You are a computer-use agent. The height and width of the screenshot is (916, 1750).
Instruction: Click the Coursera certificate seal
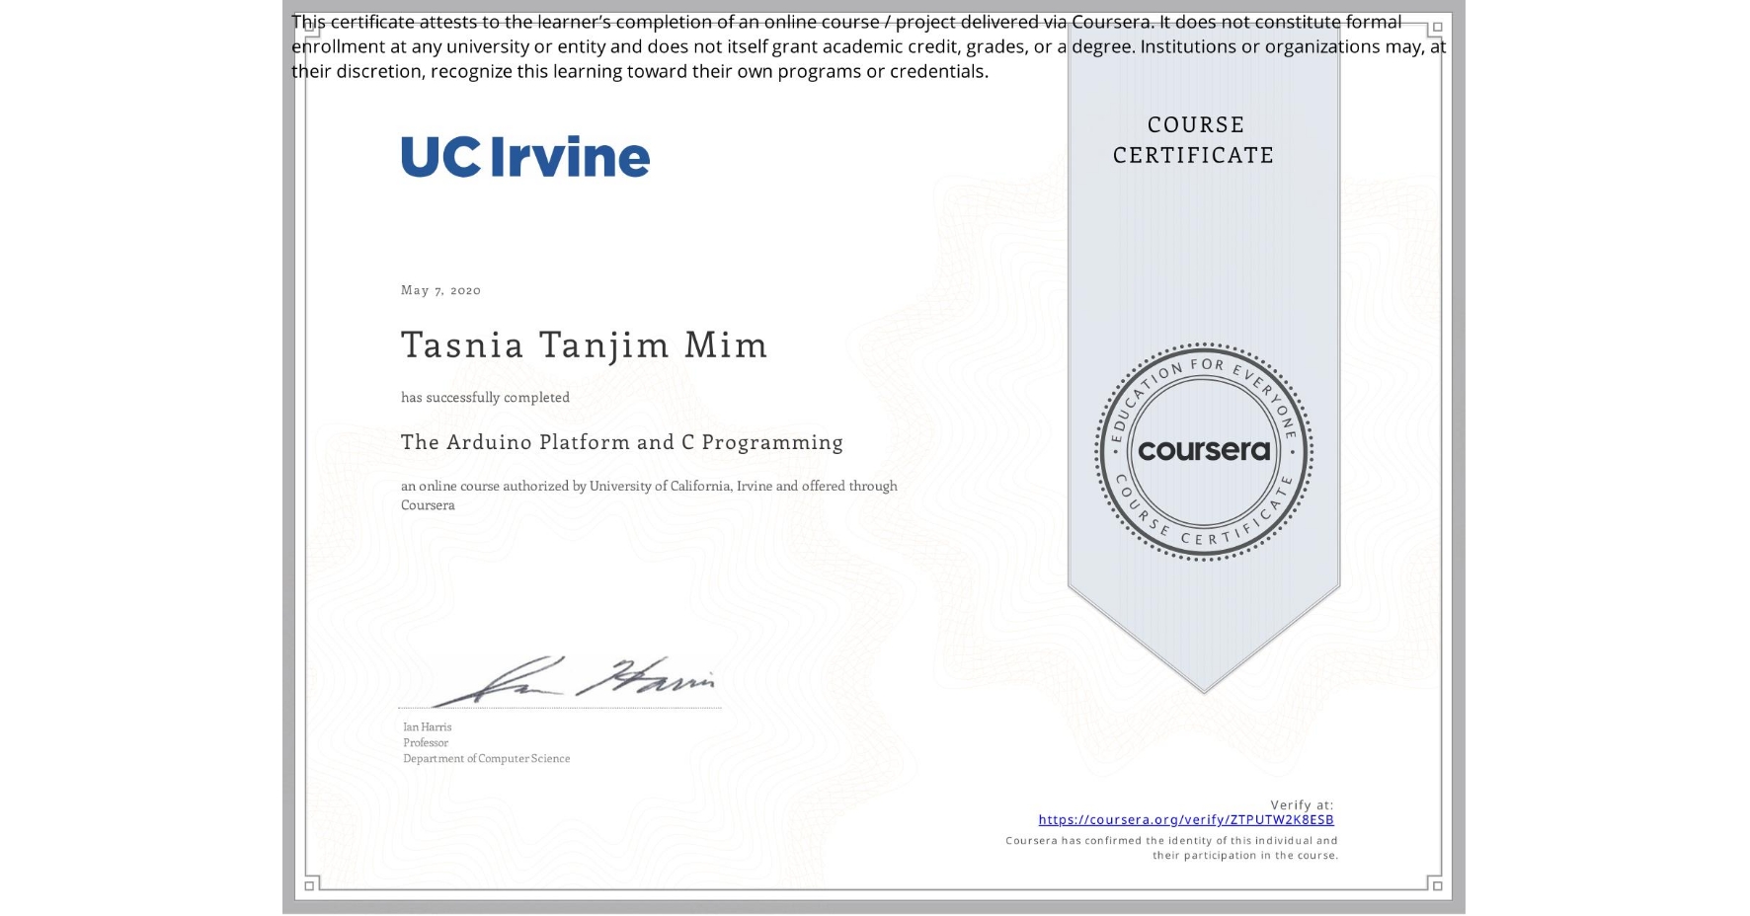[1203, 452]
